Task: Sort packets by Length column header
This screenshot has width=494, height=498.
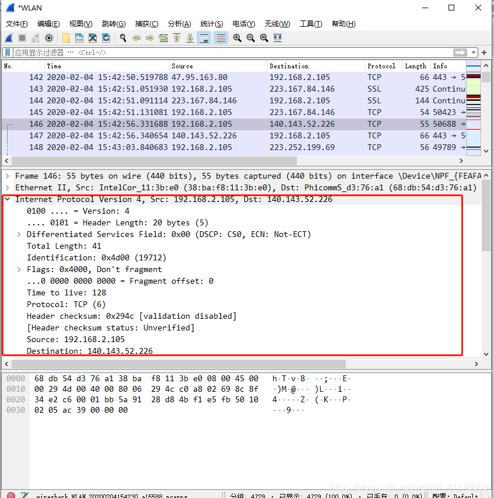Action: tap(416, 66)
